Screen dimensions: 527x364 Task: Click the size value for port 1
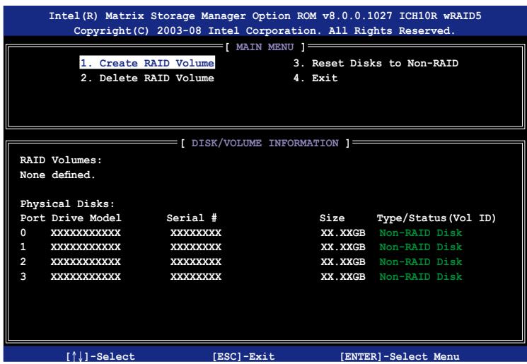(x=343, y=247)
